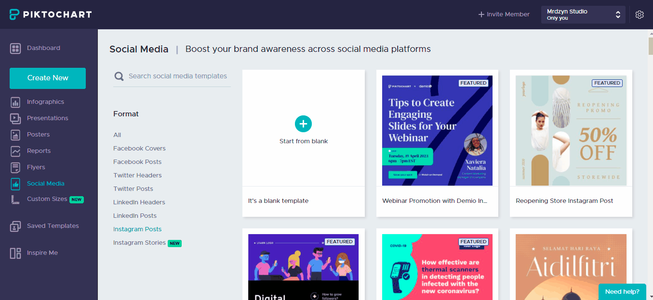Open the Reports section

pos(39,151)
